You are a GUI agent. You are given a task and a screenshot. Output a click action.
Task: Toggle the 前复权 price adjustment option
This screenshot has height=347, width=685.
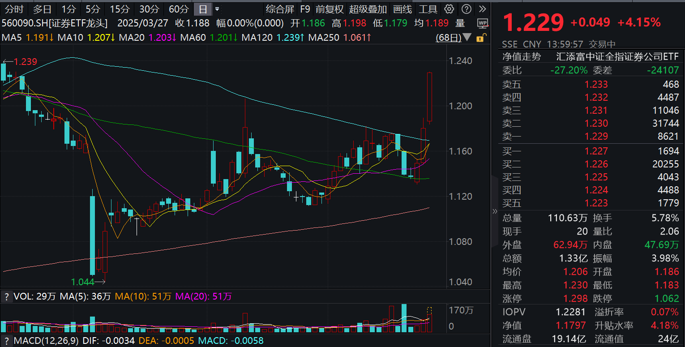(330, 9)
